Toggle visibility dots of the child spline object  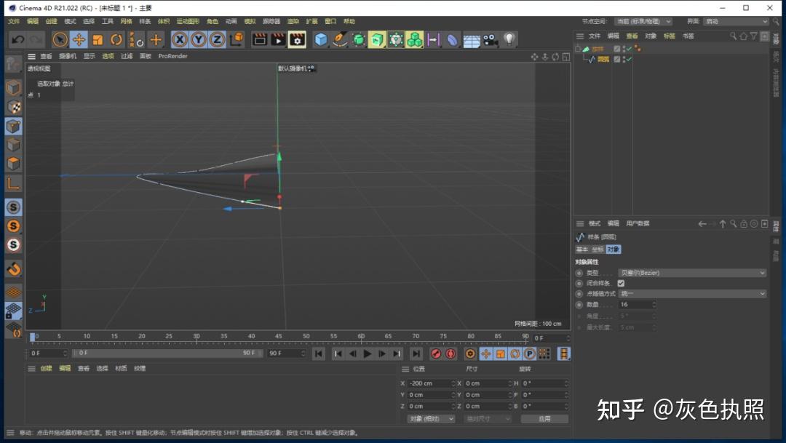coord(623,59)
